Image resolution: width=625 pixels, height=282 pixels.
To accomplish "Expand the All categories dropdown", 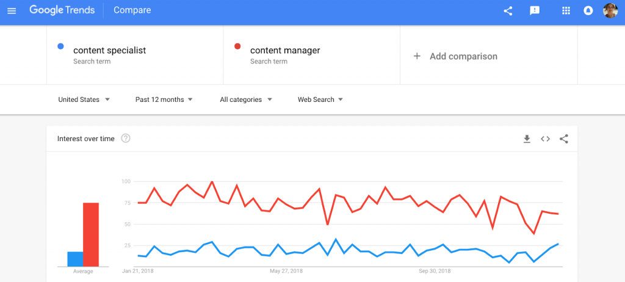I will (246, 99).
